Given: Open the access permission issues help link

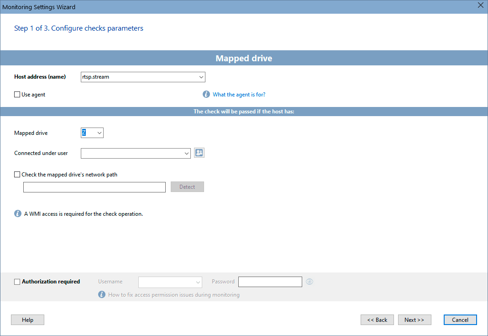Looking at the screenshot, I should tap(174, 295).
